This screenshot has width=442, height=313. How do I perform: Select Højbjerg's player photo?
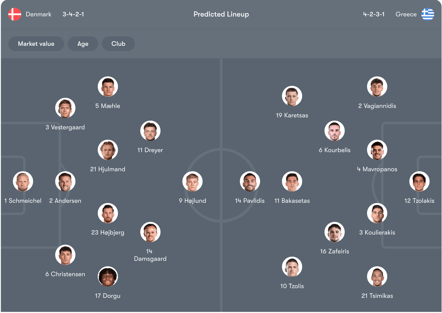[x=108, y=213]
